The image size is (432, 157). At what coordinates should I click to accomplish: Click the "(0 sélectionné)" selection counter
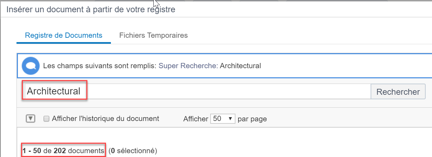point(133,151)
